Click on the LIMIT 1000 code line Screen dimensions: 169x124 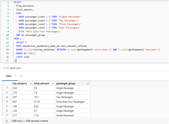click(23, 57)
